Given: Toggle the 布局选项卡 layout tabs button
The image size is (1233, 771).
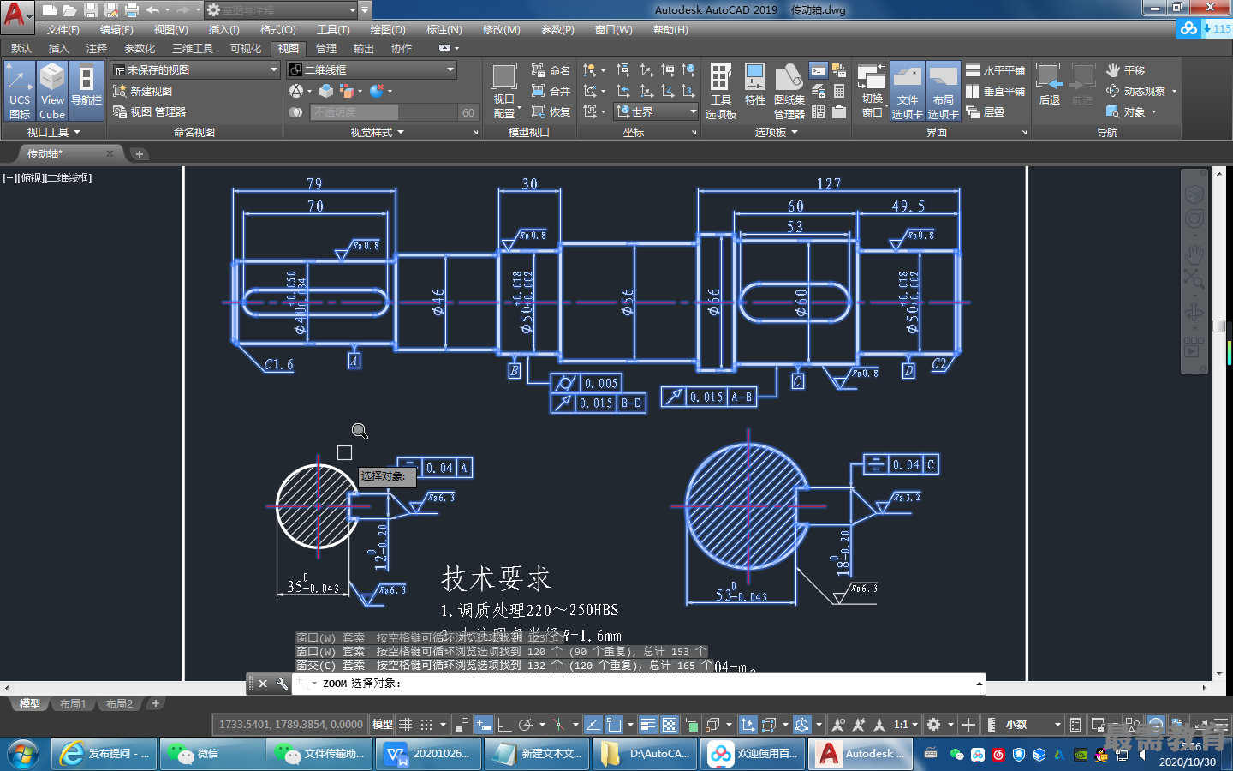Looking at the screenshot, I should pos(944,91).
